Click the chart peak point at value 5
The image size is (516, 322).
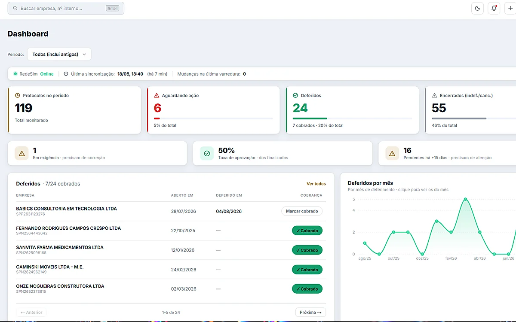coord(465,199)
